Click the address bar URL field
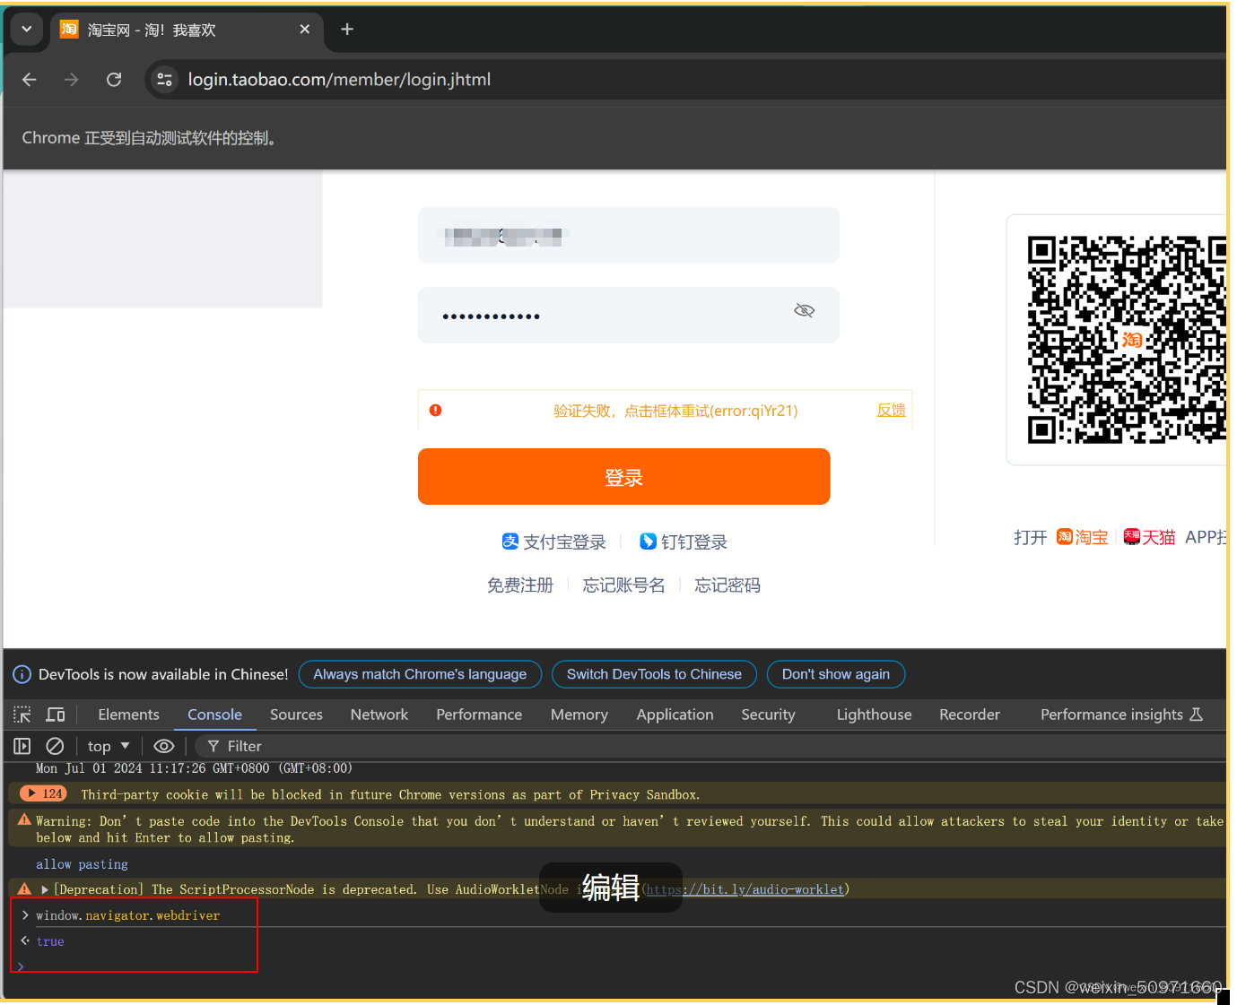 coord(339,79)
